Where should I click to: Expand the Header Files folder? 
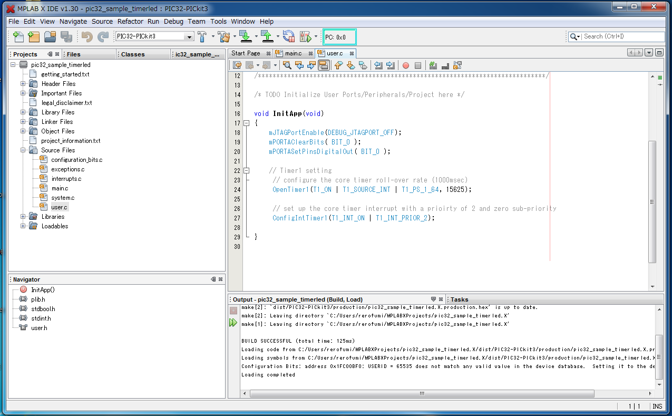(x=23, y=84)
